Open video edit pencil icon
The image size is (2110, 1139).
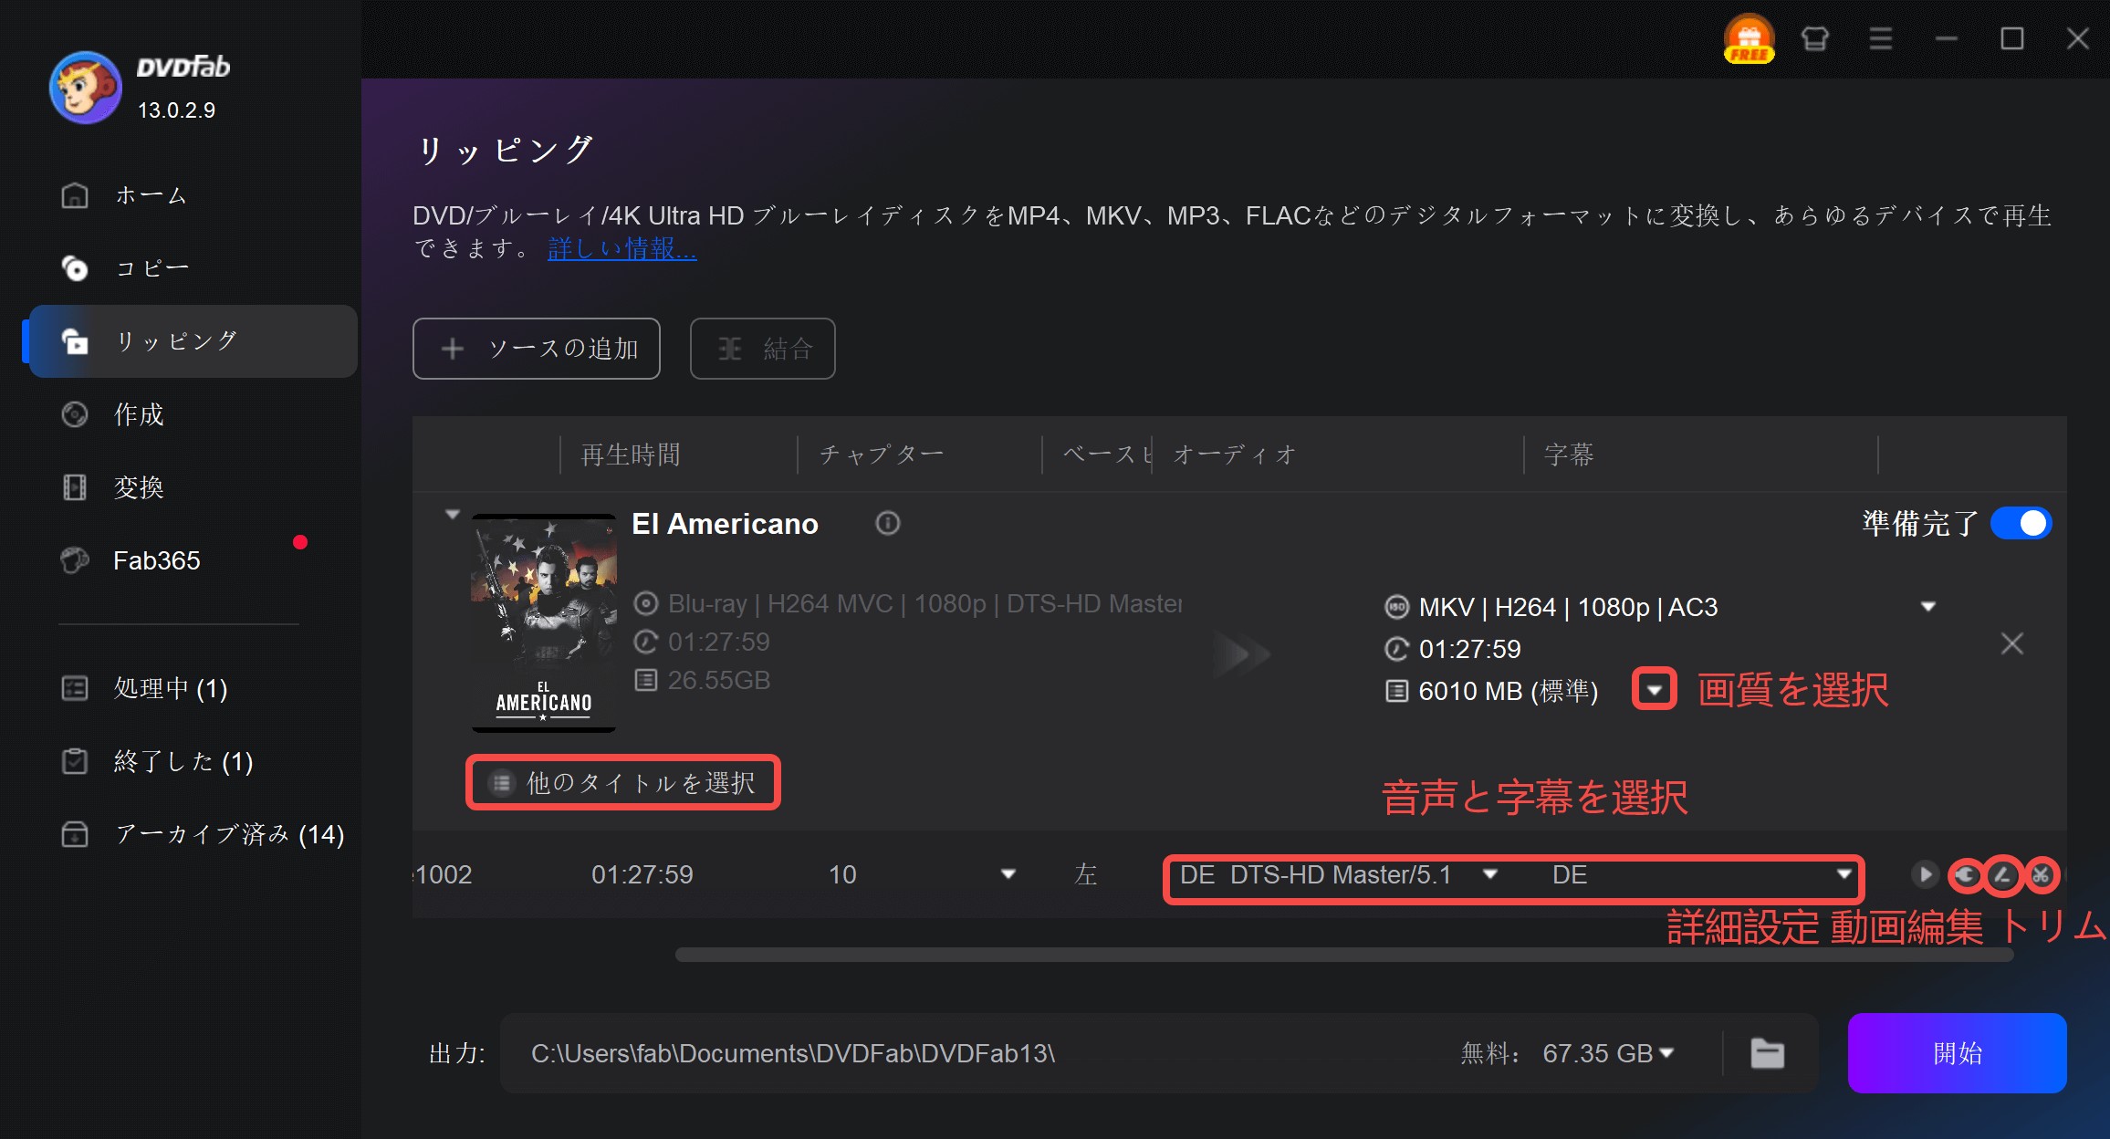pyautogui.click(x=2003, y=875)
